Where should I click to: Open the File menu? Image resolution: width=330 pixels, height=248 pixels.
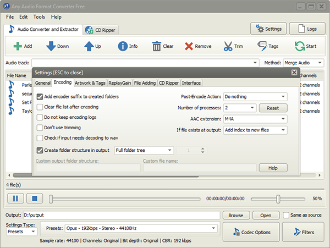10,17
